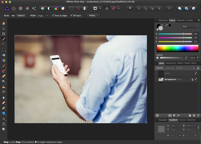201x144 pixels.
Task: Select the Rectangle shape tool
Action: (x=4, y=113)
